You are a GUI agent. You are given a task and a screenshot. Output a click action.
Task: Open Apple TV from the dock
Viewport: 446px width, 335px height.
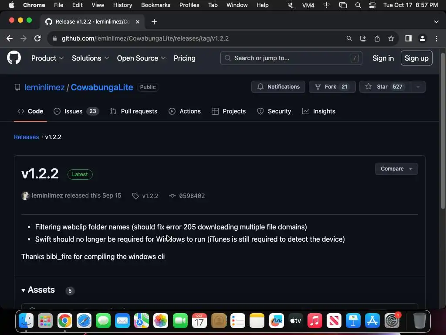pos(296,321)
